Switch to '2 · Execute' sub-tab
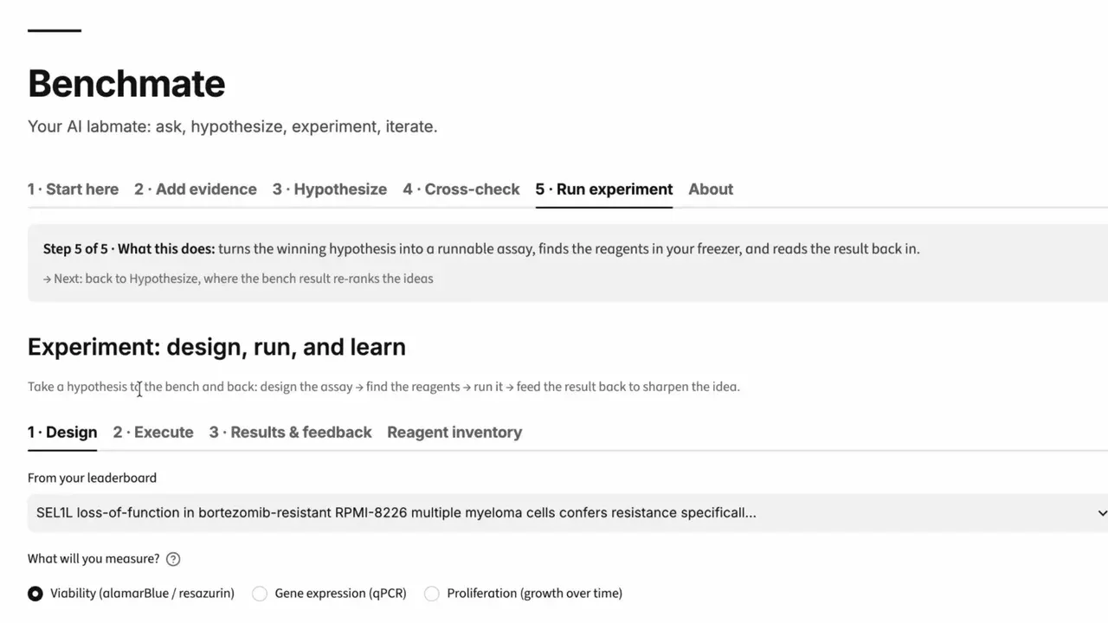Viewport: 1108px width, 623px height. [153, 433]
